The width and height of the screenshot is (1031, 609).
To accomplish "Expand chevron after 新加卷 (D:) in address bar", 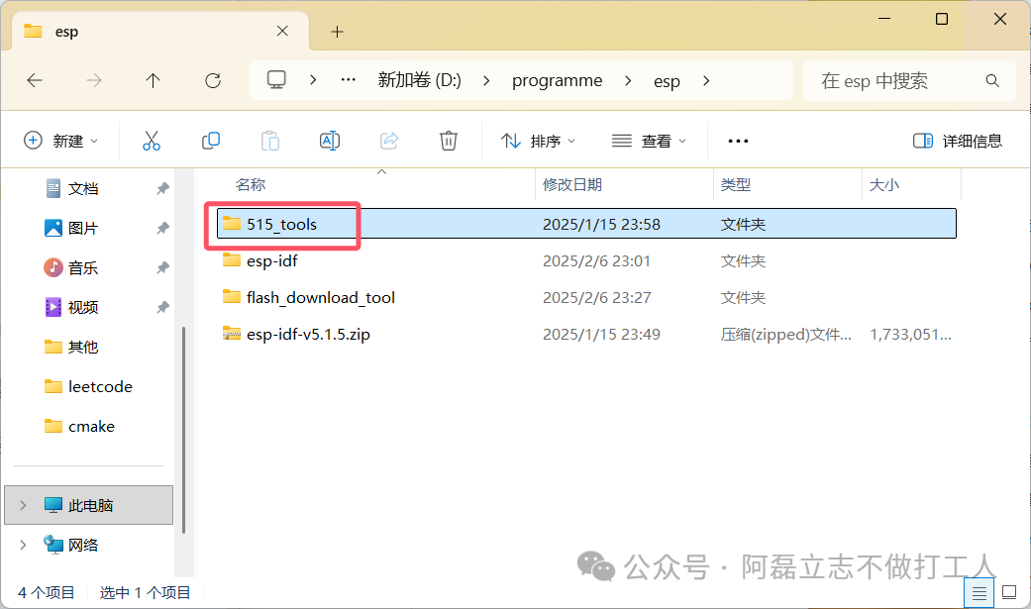I will (x=486, y=81).
